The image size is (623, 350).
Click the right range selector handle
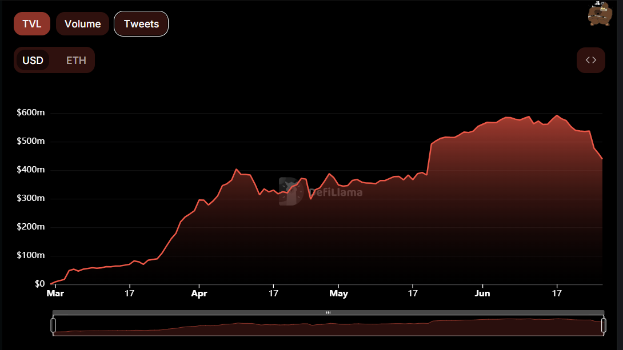click(x=604, y=325)
